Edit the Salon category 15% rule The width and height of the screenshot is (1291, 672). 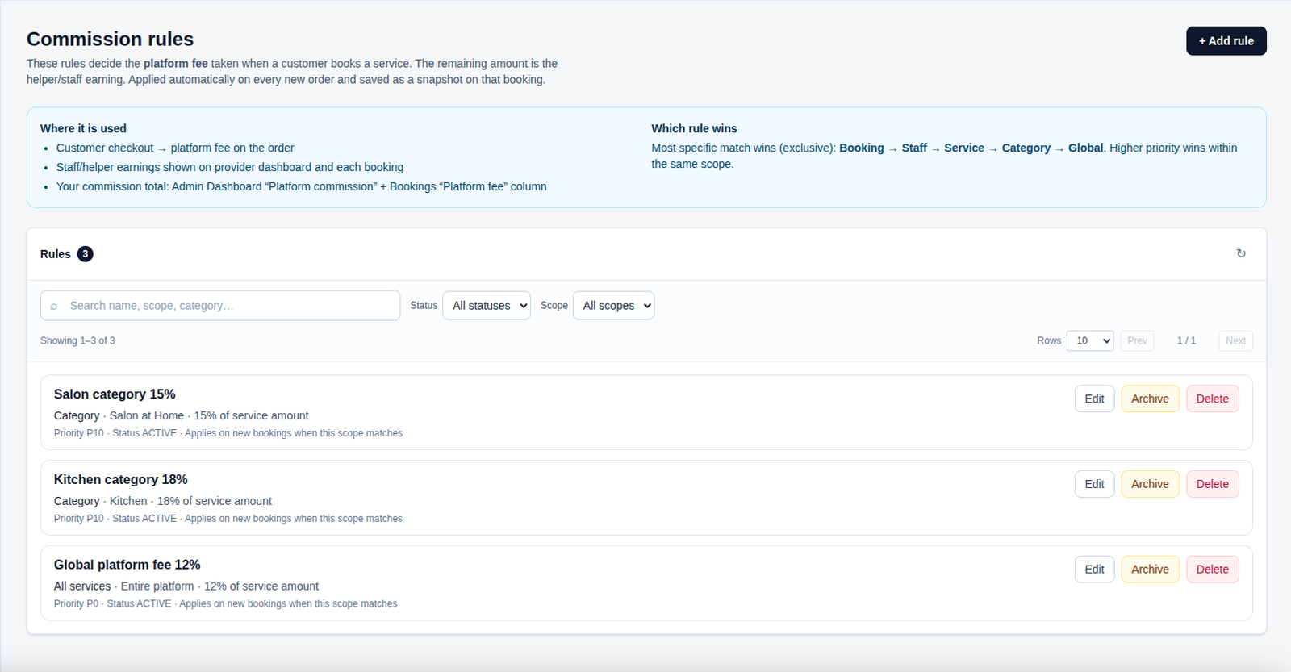click(x=1094, y=399)
